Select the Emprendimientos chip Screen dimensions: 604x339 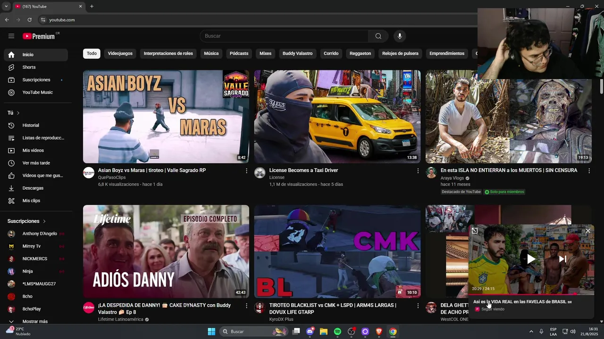pos(447,54)
